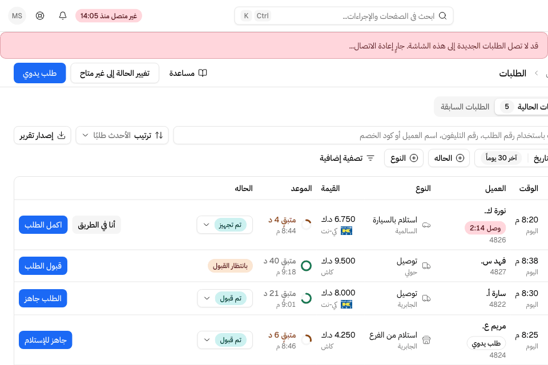Click the book icon beside مساعدة
Viewport: 548px width, 365px height.
(203, 73)
